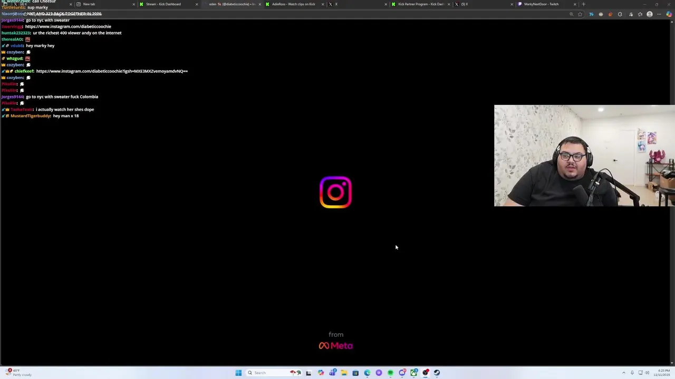Close the Stream - Kick Dashboard tab
This screenshot has height=379, width=675.
pos(197,4)
